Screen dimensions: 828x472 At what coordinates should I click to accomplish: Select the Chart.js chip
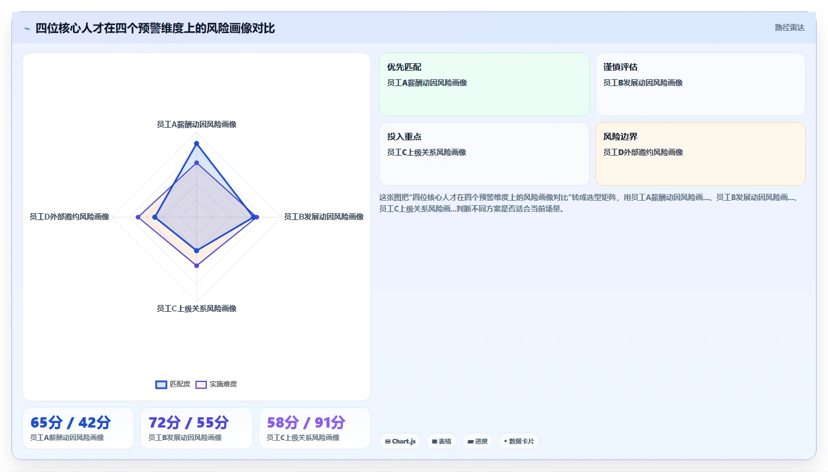pyautogui.click(x=400, y=441)
